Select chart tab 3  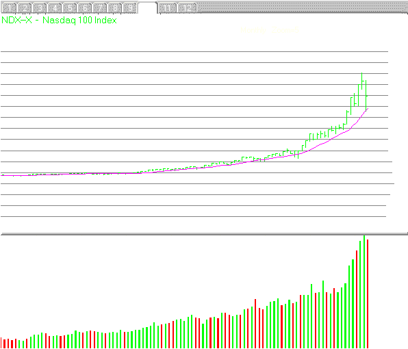click(x=40, y=8)
